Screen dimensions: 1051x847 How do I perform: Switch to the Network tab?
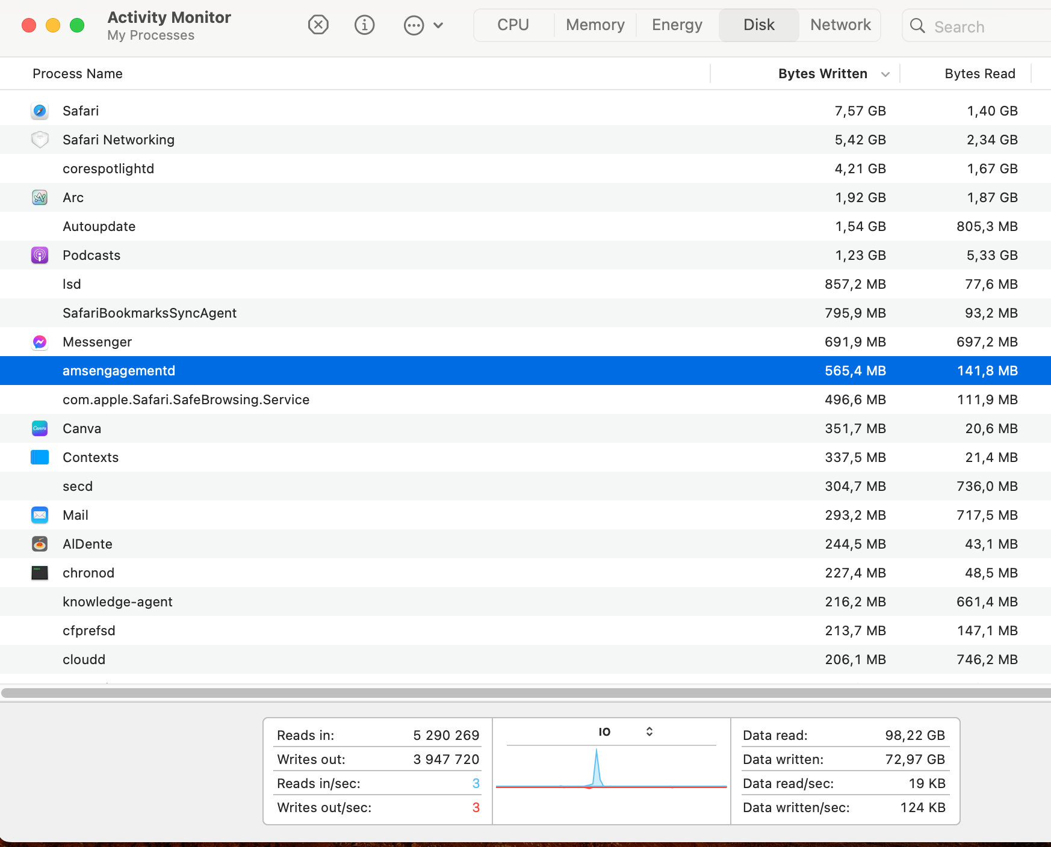[840, 25]
